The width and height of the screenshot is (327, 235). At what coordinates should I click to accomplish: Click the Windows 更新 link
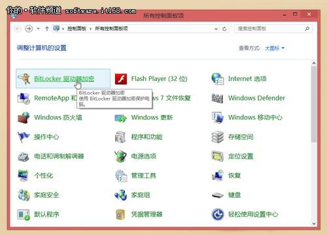pos(152,117)
